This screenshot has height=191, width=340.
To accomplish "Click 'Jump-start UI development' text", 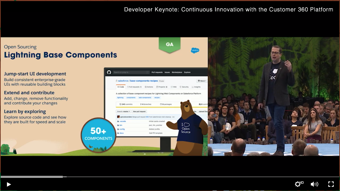I will click(35, 74).
